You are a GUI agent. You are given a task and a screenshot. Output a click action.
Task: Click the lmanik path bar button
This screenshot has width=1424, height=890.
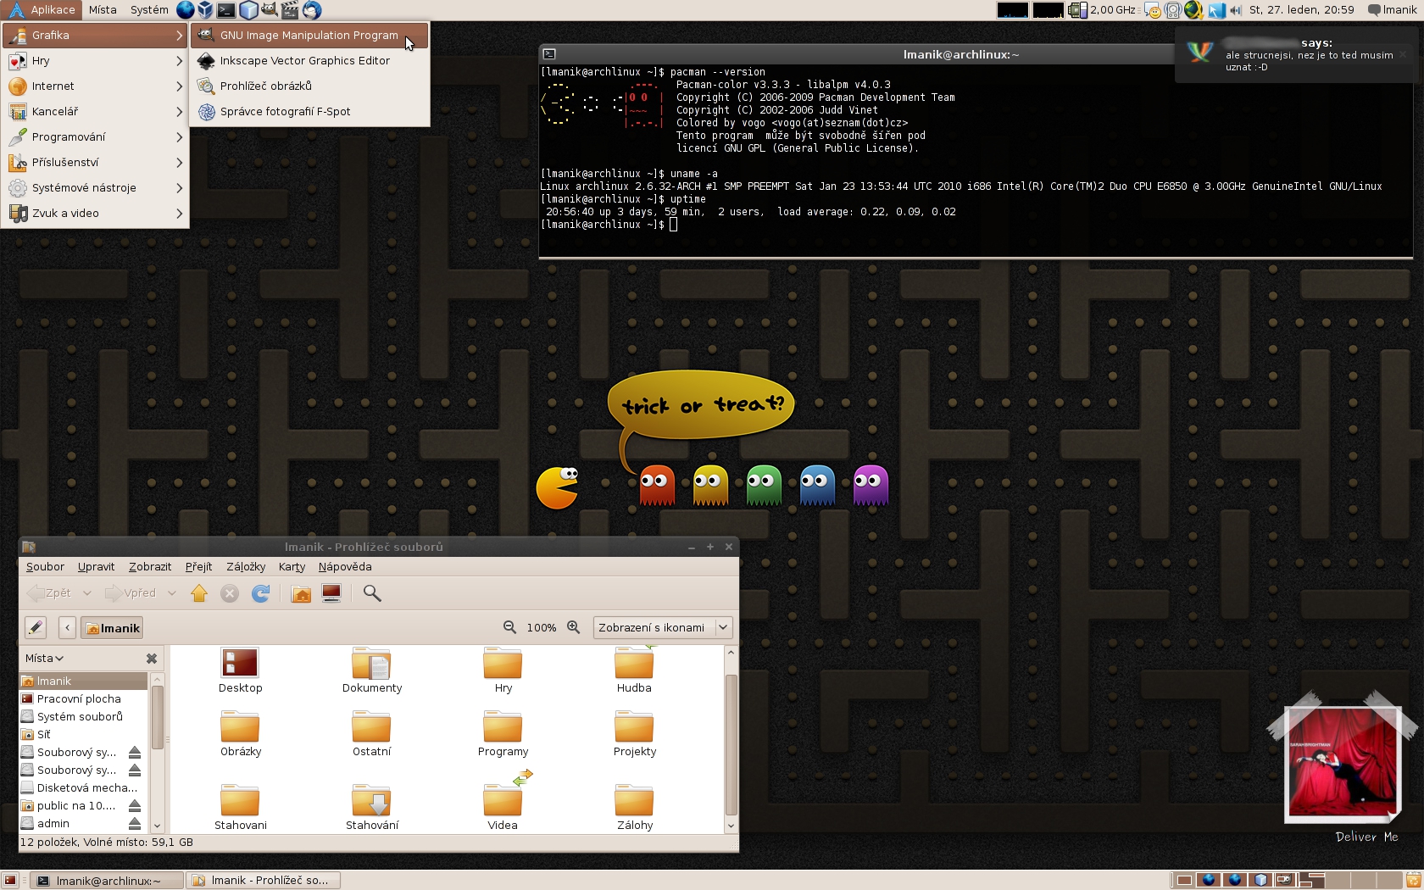pyautogui.click(x=112, y=628)
